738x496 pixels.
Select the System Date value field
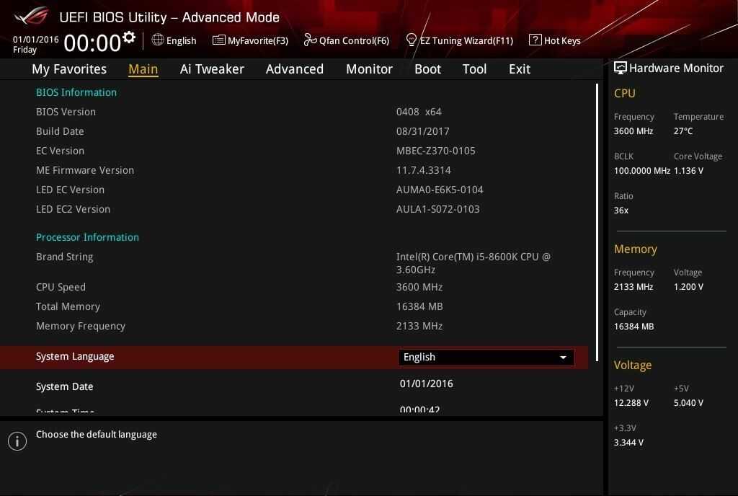pos(427,384)
